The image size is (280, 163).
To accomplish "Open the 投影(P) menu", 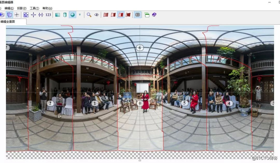I will 22,8.
